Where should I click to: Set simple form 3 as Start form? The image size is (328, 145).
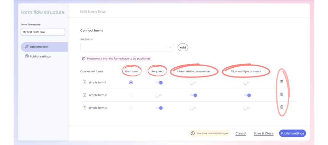coord(131,108)
